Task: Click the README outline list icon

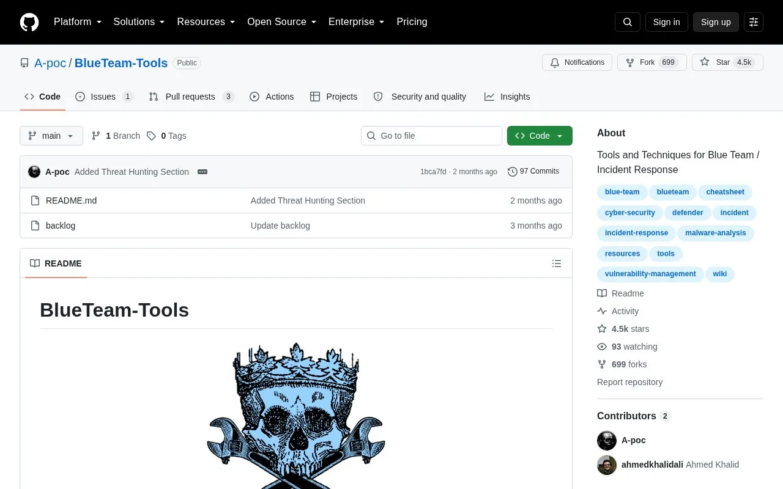Action: coord(557,263)
